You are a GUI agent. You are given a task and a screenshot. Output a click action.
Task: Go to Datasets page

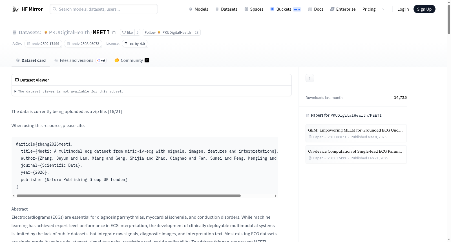226,9
